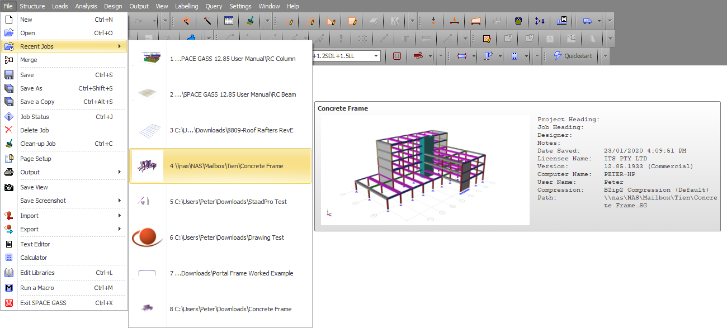Click the draw node pencil toolbar icon
This screenshot has width=727, height=328.
289,21
